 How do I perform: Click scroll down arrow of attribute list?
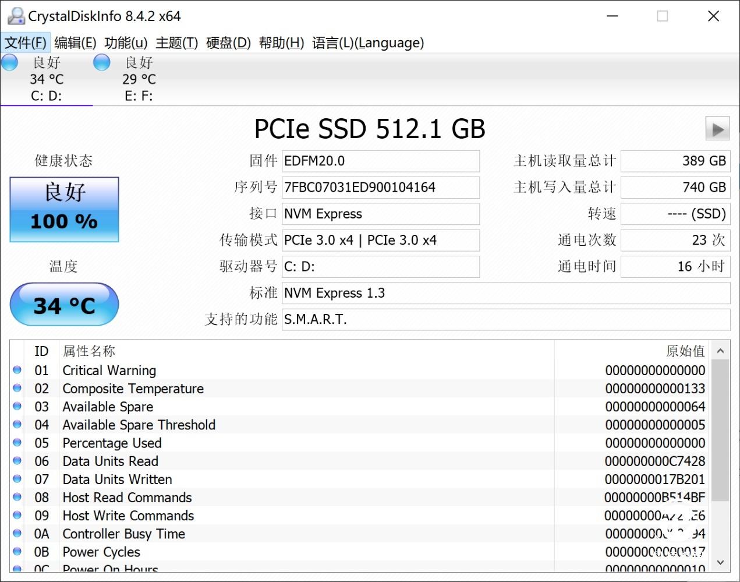click(x=720, y=562)
